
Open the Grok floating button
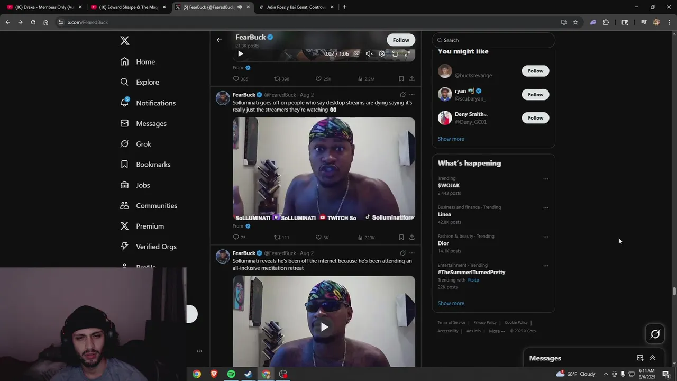pos(655,334)
